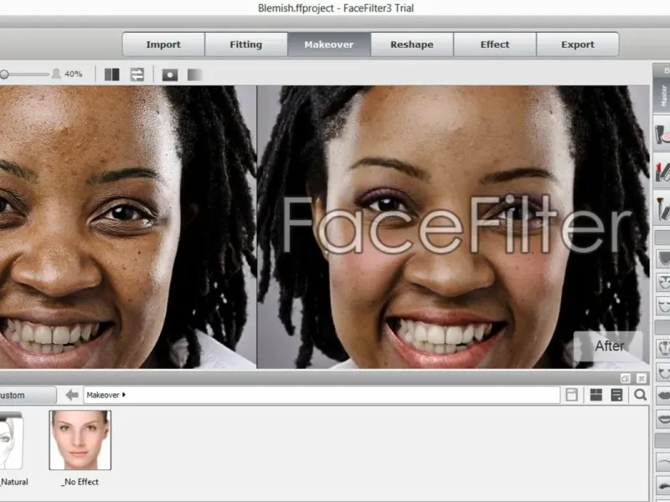Click the large face zoom icon
670x502 pixels.
(x=56, y=74)
